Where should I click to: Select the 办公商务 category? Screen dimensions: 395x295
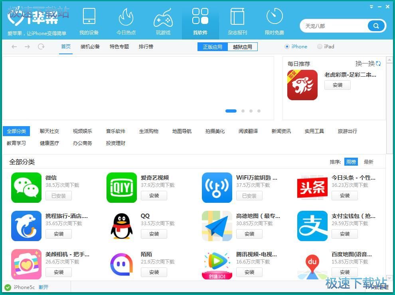pyautogui.click(x=82, y=143)
